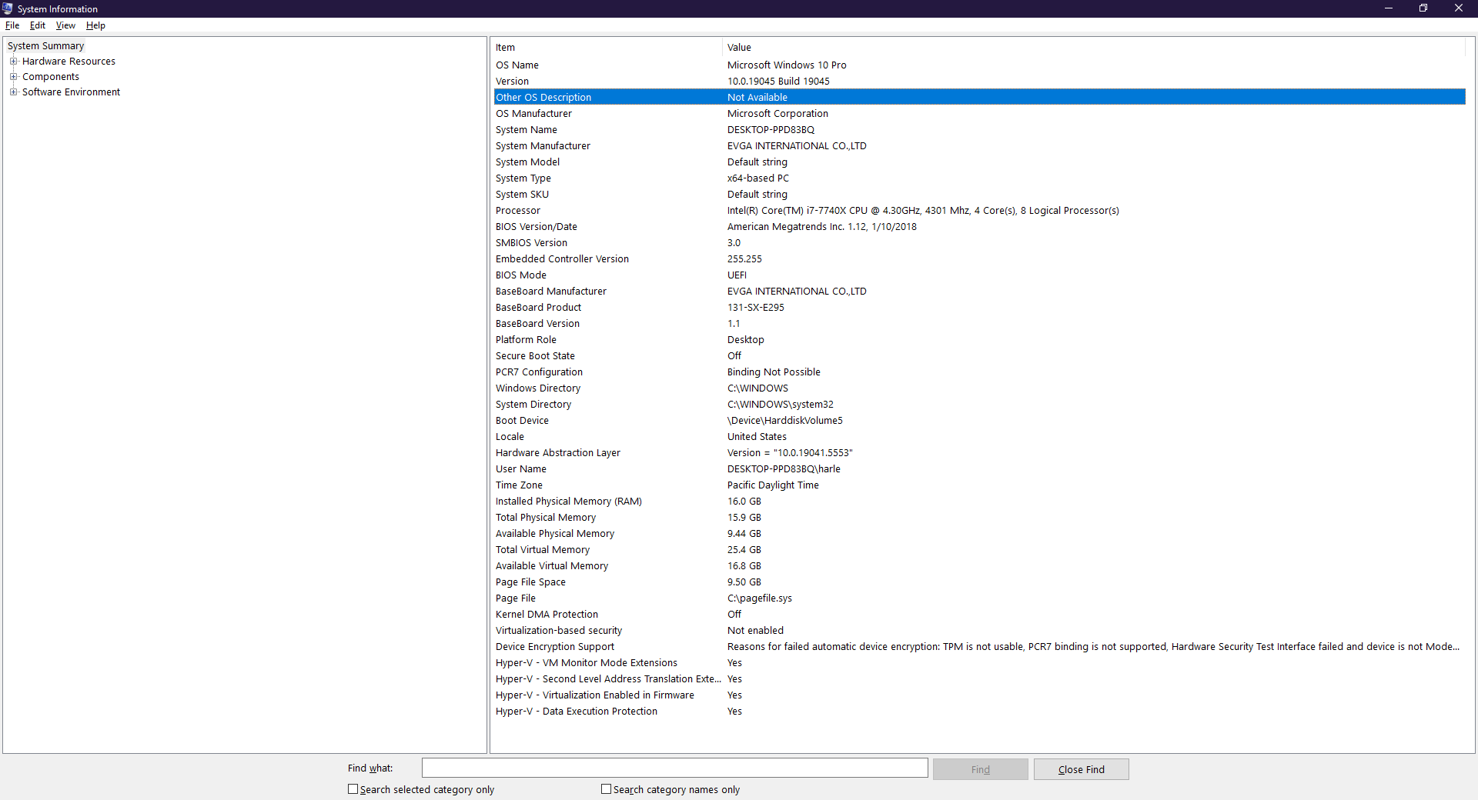This screenshot has height=800, width=1478.
Task: Select the System Model row
Action: (979, 162)
